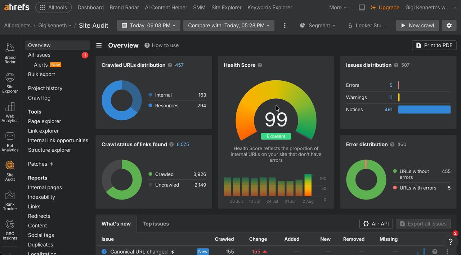This screenshot has width=461, height=255.
Task: Open the Gigi Kenneth's workspace account menu
Action: point(431,8)
